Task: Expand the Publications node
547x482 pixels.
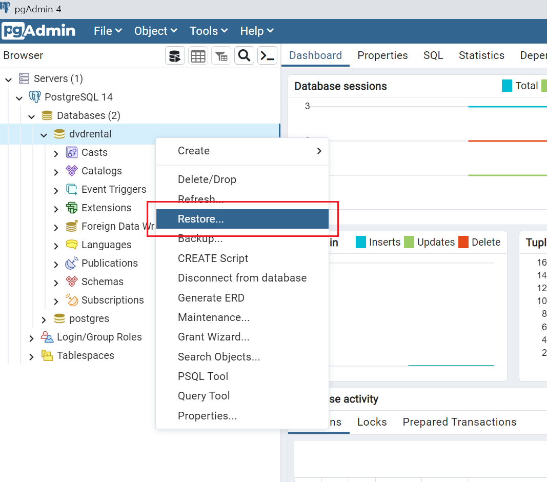Action: point(56,264)
